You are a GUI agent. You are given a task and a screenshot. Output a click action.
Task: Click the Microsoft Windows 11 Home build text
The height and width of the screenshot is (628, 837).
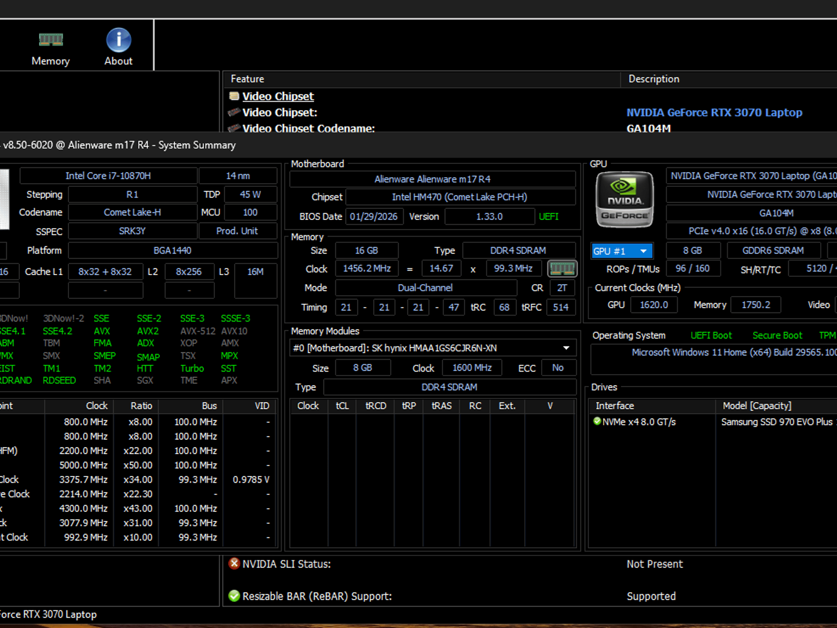pyautogui.click(x=734, y=352)
